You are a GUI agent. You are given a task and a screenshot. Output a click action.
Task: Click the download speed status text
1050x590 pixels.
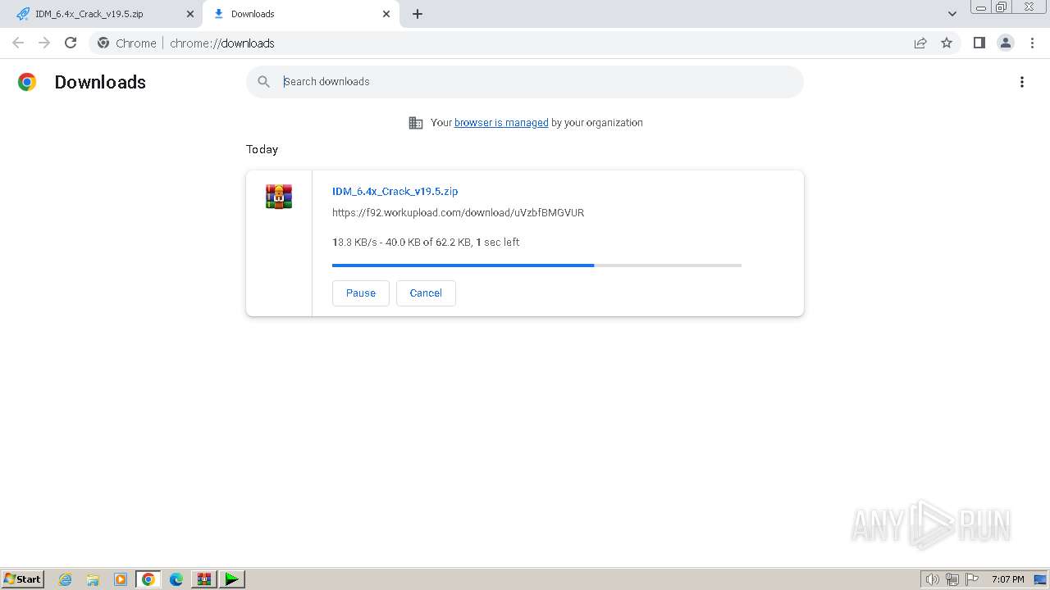[x=426, y=243]
